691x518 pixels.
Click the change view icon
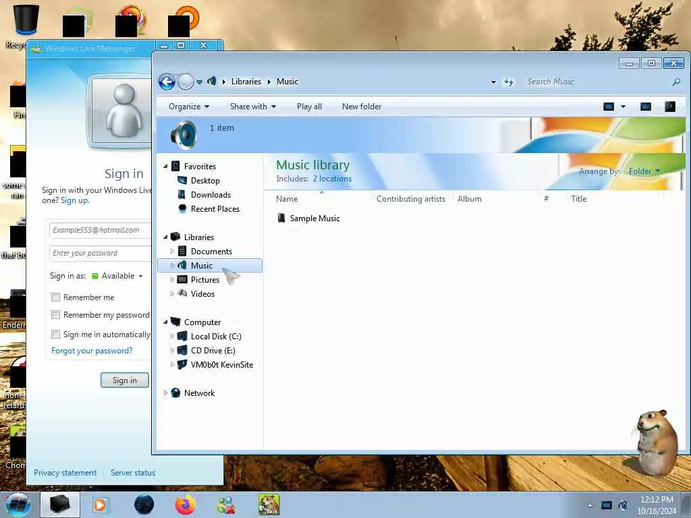609,107
